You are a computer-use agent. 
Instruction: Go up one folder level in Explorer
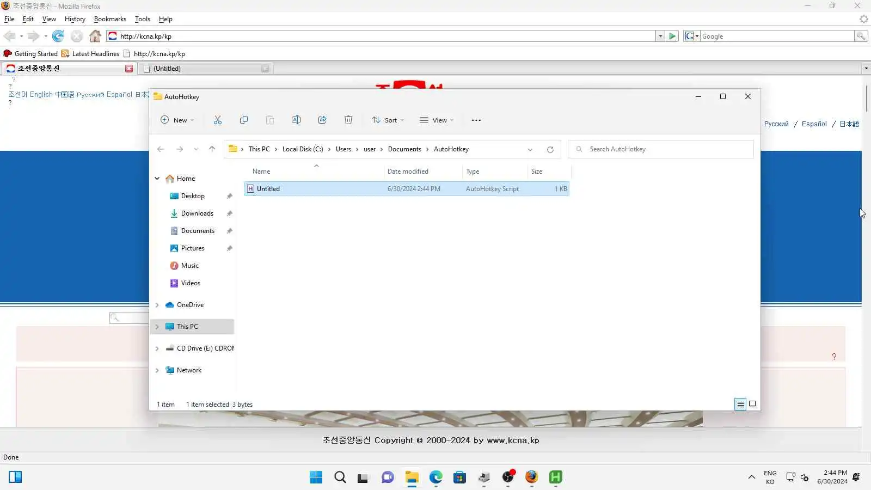click(x=212, y=149)
